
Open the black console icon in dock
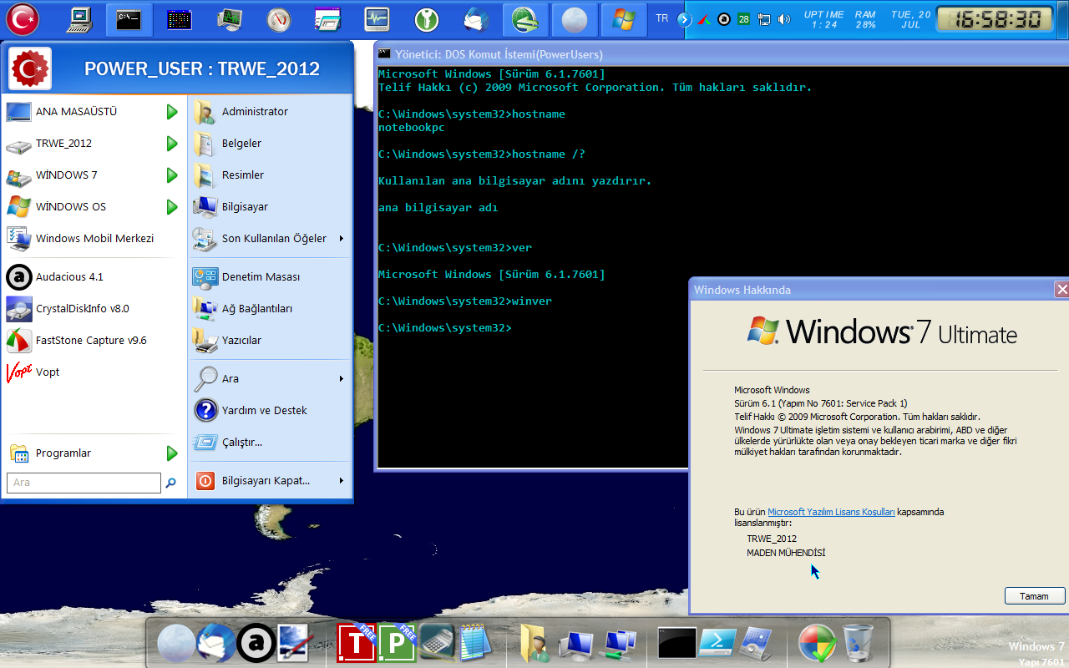[676, 643]
